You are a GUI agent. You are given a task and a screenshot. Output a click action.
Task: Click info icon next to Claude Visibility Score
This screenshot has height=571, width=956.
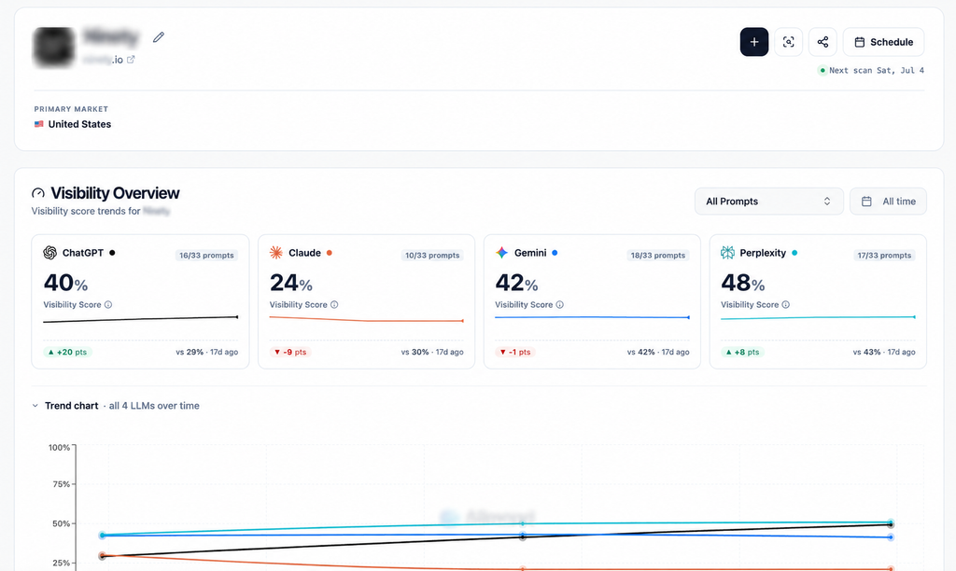(x=334, y=305)
